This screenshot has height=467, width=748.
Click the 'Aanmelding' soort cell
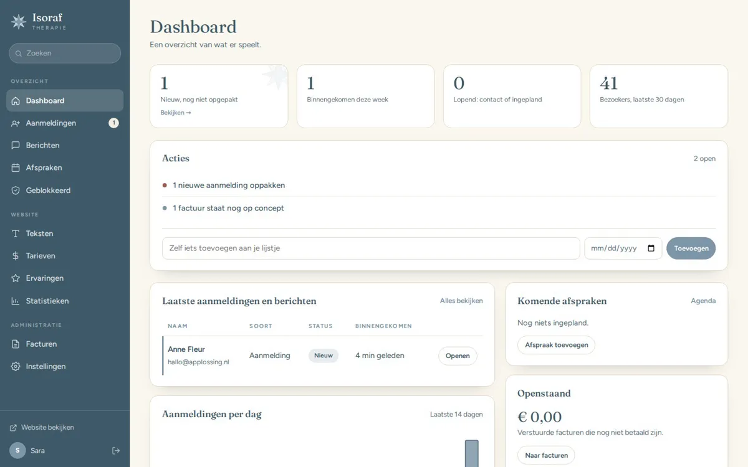coord(270,356)
